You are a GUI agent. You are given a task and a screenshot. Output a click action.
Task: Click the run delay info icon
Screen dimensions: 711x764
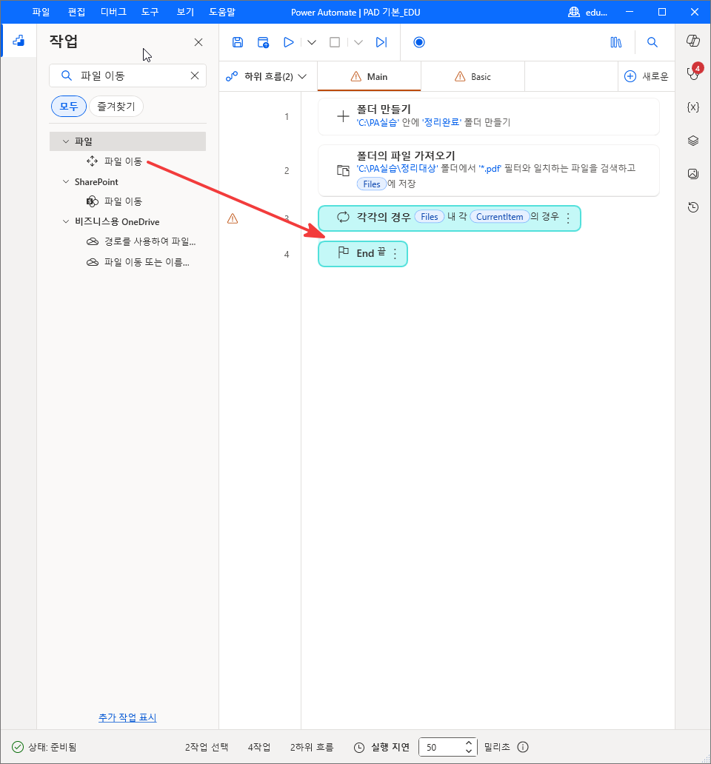pyautogui.click(x=523, y=747)
